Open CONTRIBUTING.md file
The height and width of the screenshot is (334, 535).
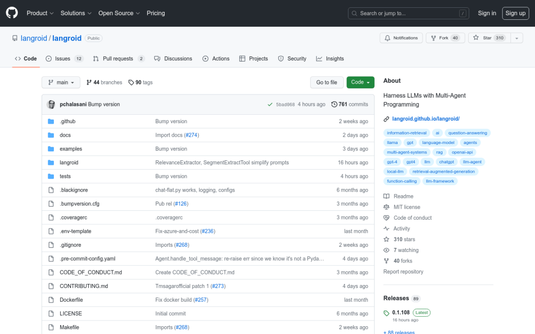pyautogui.click(x=84, y=286)
